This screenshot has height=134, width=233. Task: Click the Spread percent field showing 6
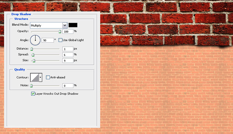click(68, 55)
